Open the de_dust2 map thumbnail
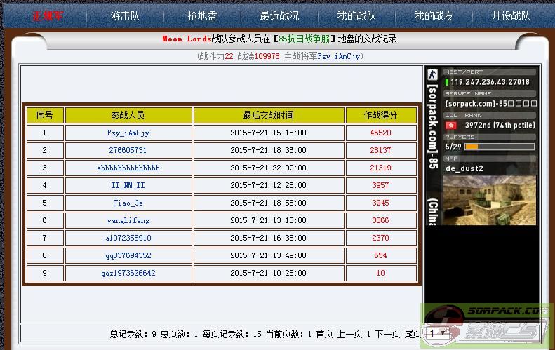 pos(490,200)
